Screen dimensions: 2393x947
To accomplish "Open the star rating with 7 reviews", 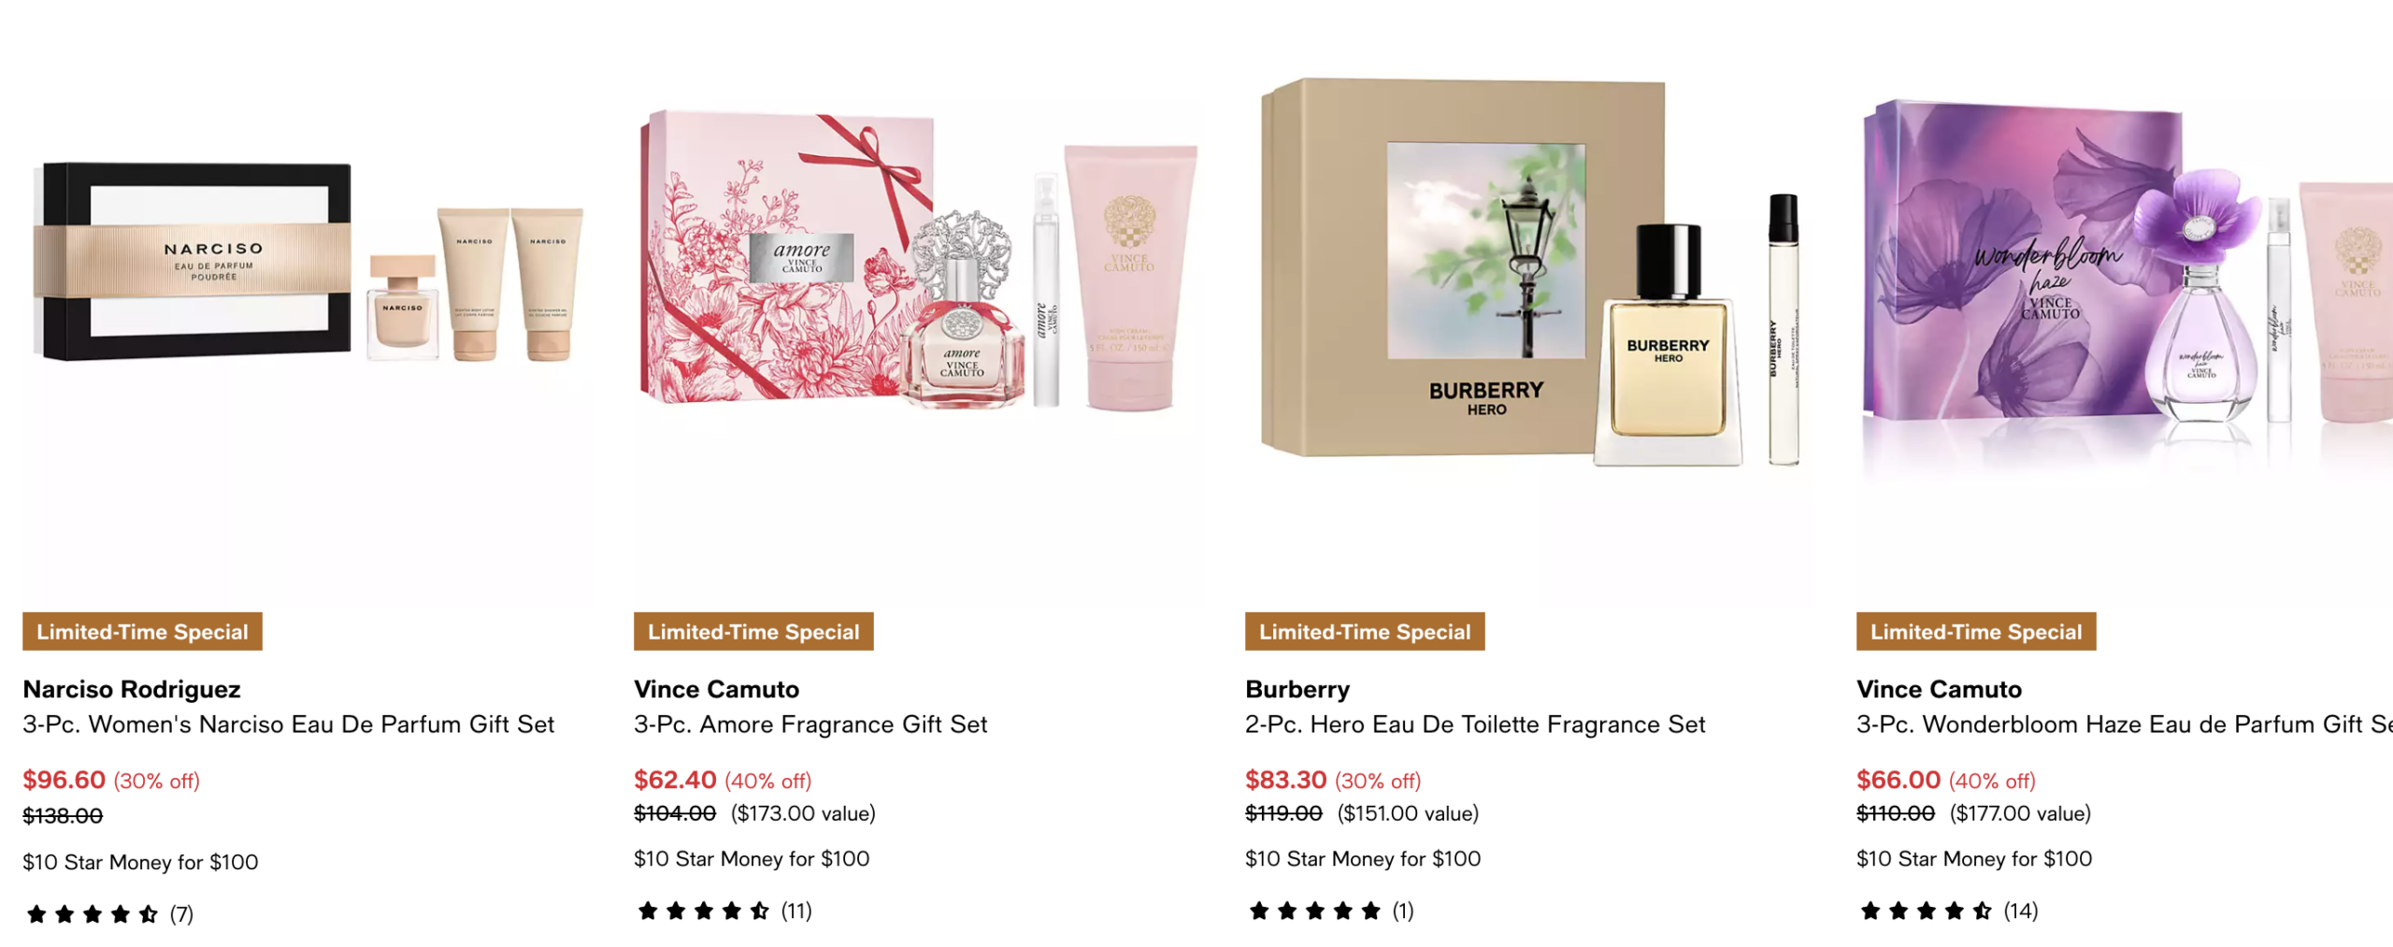I will [109, 914].
